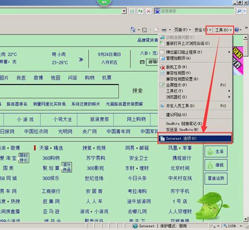249x230 pixels.
Task: Click inside the web page search box
Action: [x=59, y=91]
